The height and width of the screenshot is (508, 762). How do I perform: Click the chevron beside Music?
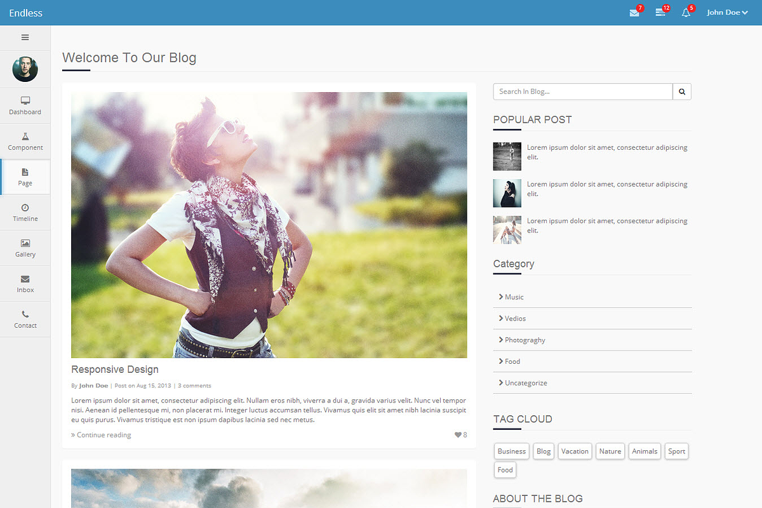click(x=501, y=297)
